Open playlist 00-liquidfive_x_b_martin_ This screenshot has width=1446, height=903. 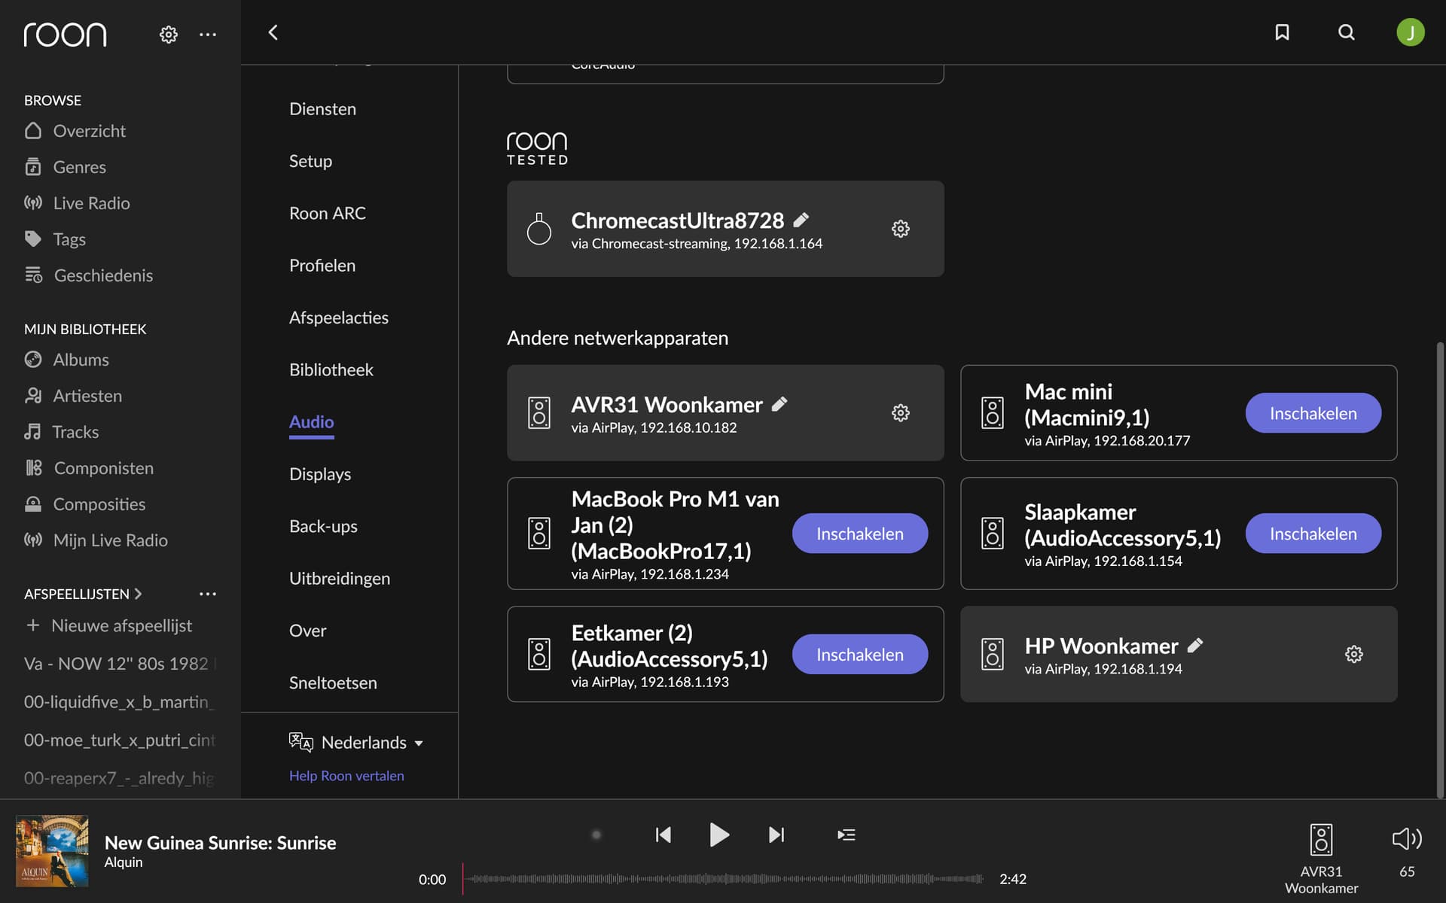tap(120, 702)
